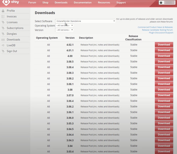Open Release Post for version 3.08.5
The width and height of the screenshot is (177, 154).
[x=100, y=62]
